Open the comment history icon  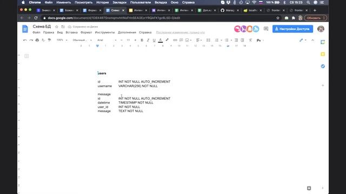click(x=266, y=29)
